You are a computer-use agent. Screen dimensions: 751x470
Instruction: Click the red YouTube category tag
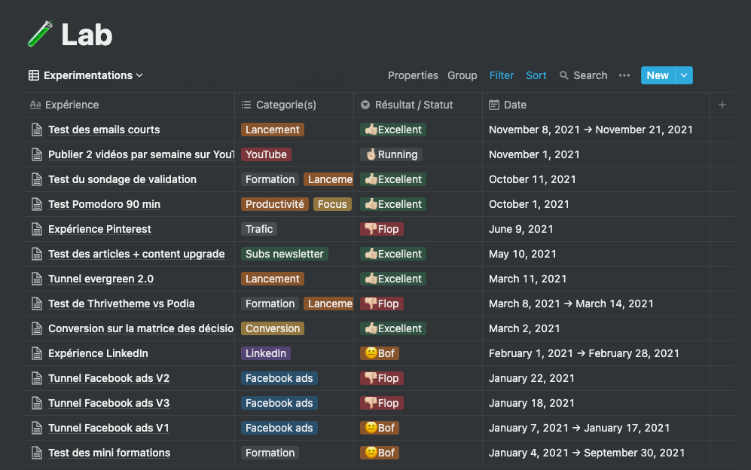coord(266,154)
